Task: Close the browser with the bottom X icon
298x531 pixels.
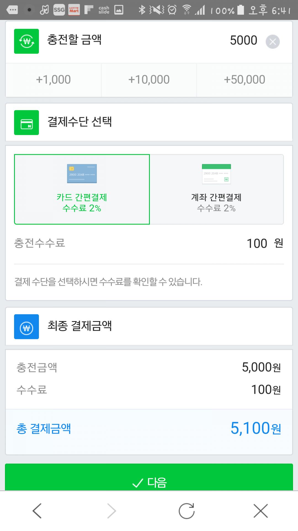Action: [261, 511]
